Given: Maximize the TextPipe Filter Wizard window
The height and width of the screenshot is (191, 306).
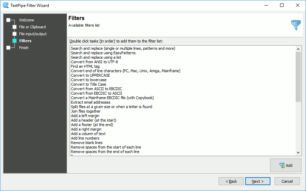Looking at the screenshot, I should point(282,5).
